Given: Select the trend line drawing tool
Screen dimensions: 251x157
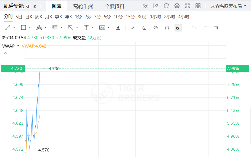Looking at the screenshot, I should point(8,28).
